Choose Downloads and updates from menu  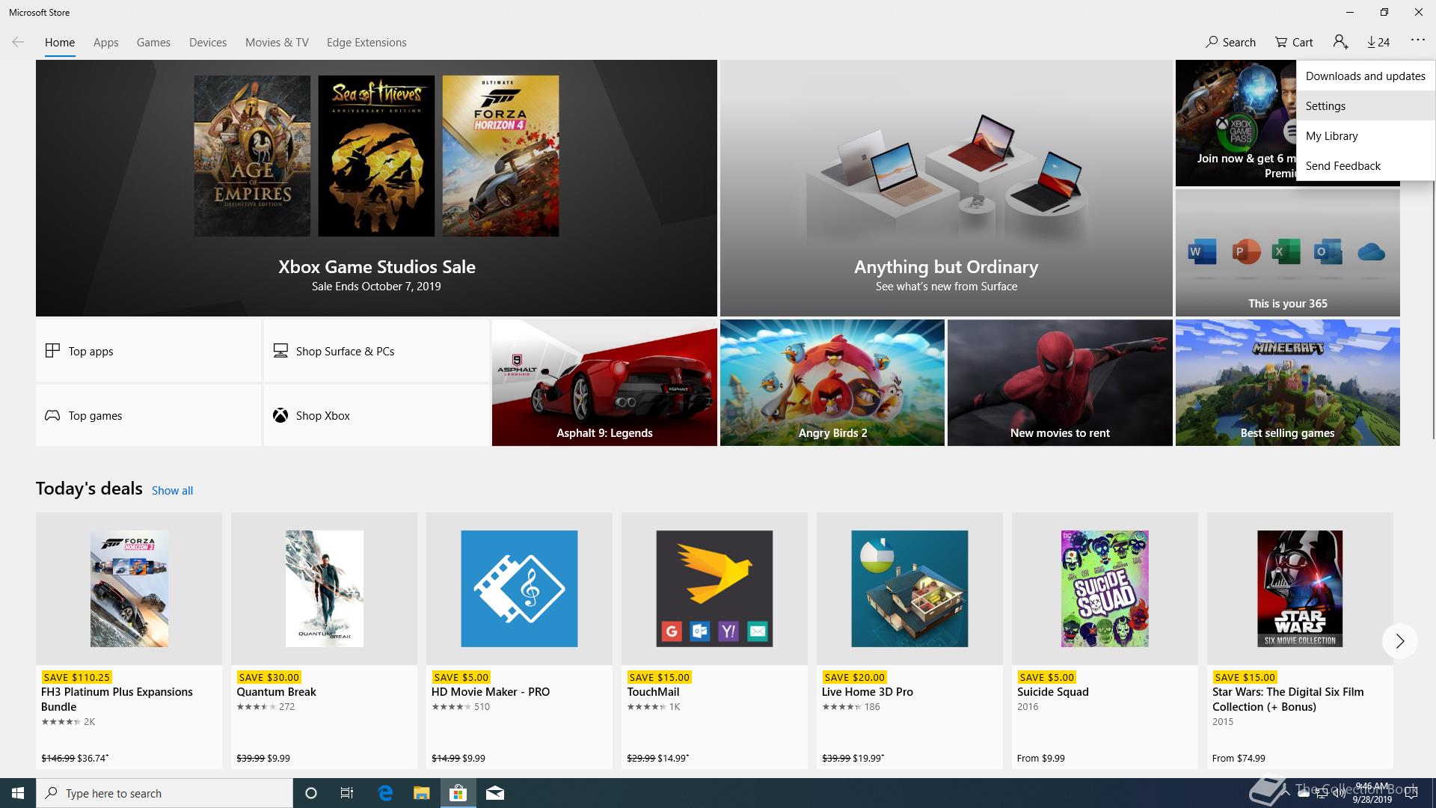coord(1365,76)
